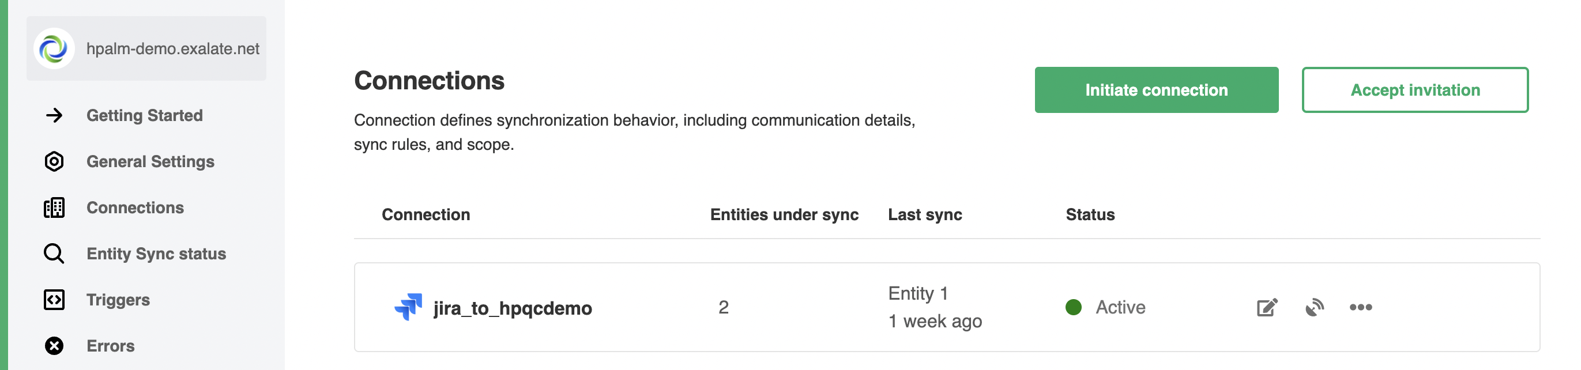Edit the jira_to_hpqcdemo connection

coord(1267,307)
